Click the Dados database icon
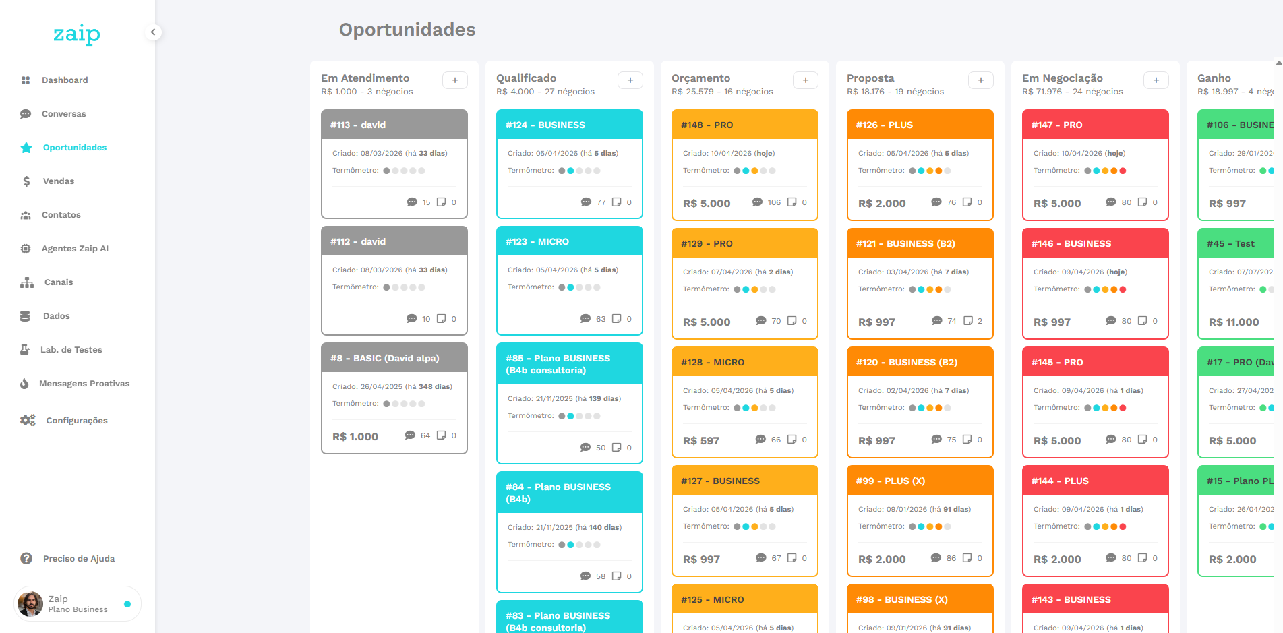Screen dimensions: 1283x633 pyautogui.click(x=25, y=316)
